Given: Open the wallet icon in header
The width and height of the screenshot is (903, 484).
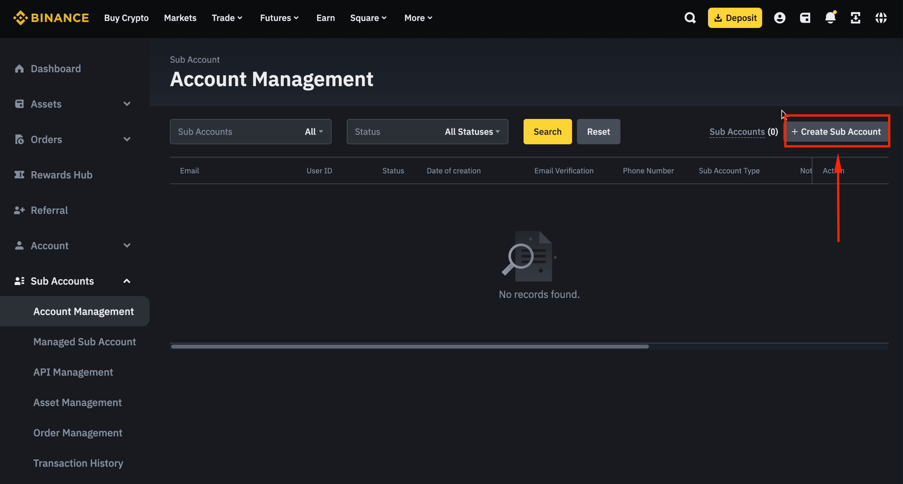Looking at the screenshot, I should 805,18.
